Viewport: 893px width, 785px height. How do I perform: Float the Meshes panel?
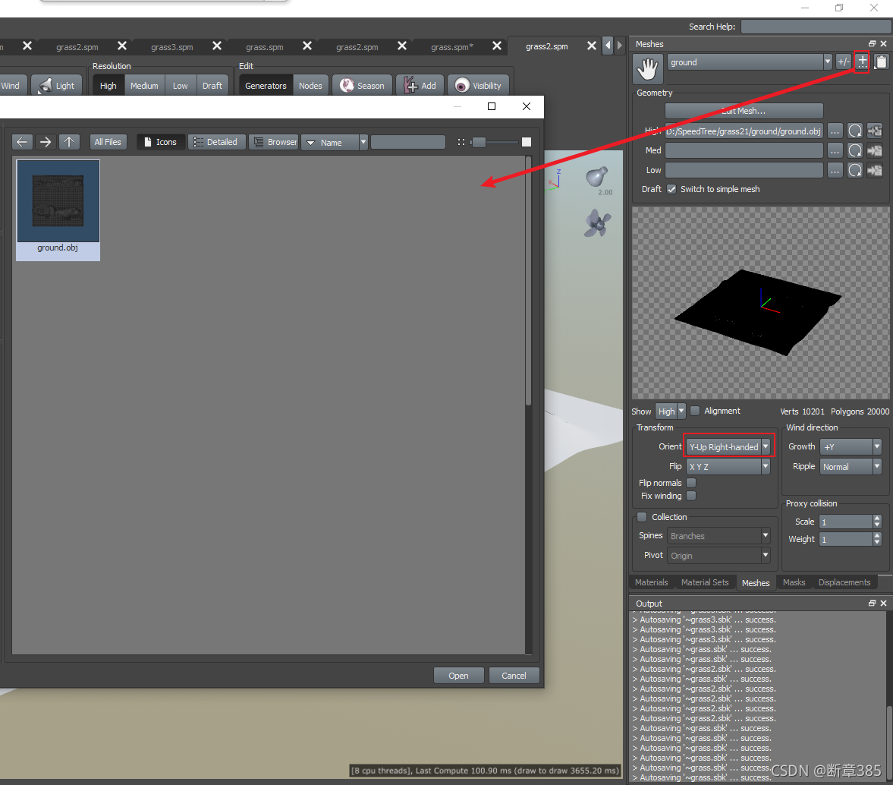click(872, 44)
